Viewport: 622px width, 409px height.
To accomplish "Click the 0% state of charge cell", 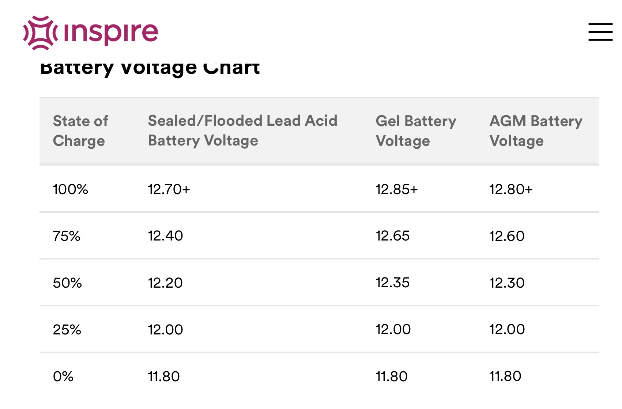I will (63, 376).
